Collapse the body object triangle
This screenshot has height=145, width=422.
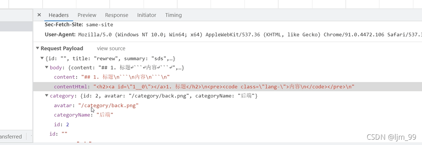(47, 68)
